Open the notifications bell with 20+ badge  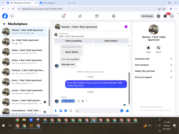[165, 16]
